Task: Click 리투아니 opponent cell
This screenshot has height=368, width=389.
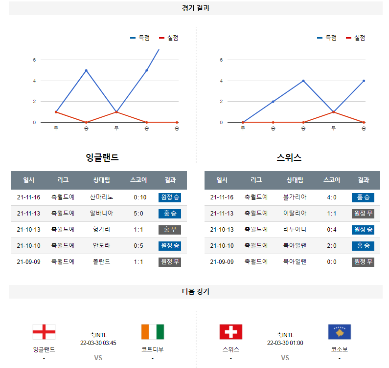Action: 295,230
